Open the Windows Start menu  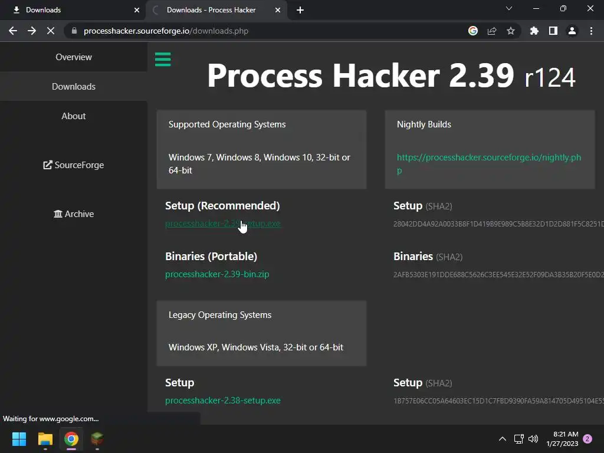point(19,439)
